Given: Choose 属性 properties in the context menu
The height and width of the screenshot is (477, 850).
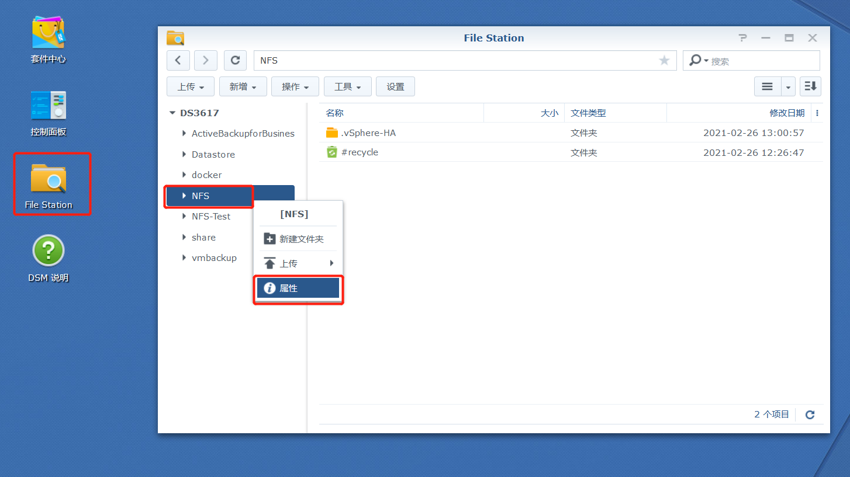Looking at the screenshot, I should point(298,288).
